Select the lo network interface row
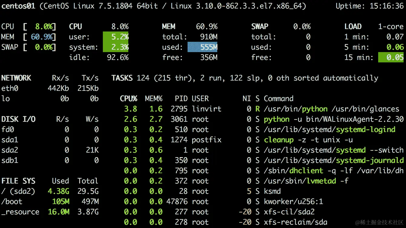Screen dimensions: 406x228 point(50,99)
